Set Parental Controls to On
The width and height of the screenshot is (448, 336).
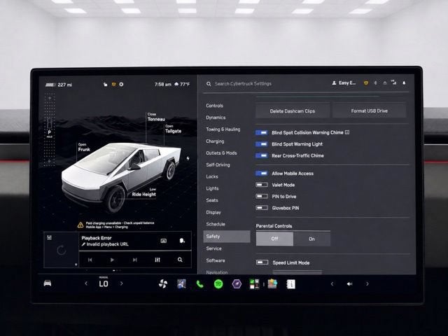point(311,239)
